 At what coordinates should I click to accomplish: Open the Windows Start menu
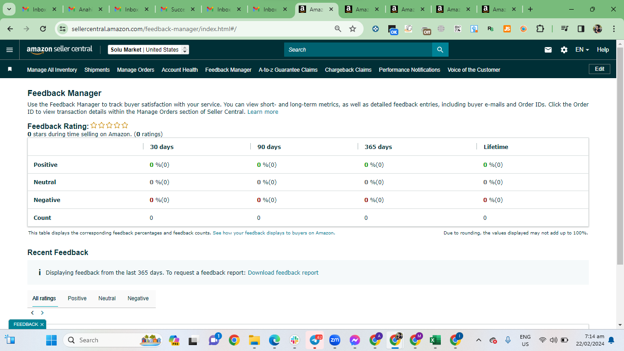pos(51,340)
